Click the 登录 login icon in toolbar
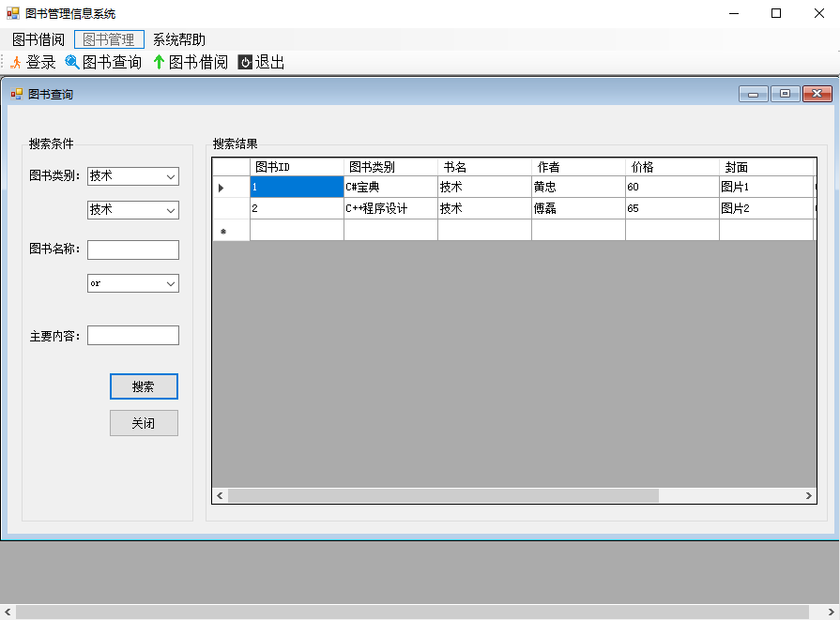 tap(16, 62)
